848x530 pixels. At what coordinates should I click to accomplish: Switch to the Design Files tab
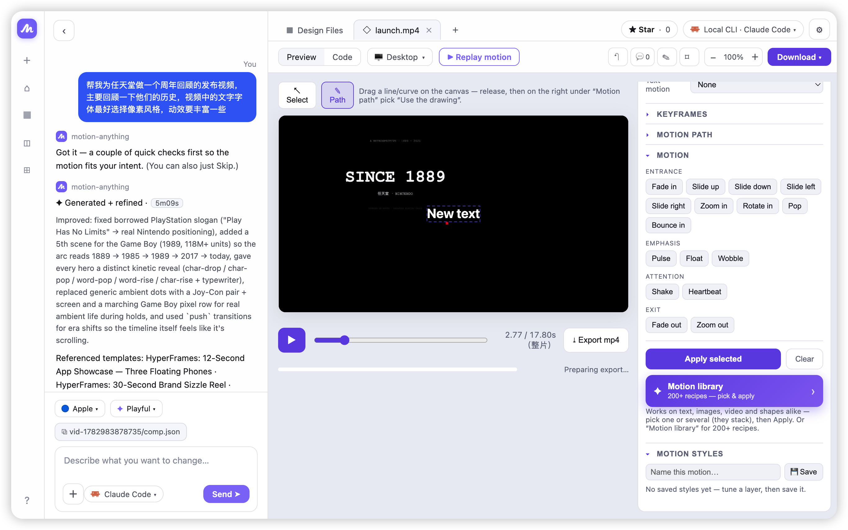tap(314, 30)
